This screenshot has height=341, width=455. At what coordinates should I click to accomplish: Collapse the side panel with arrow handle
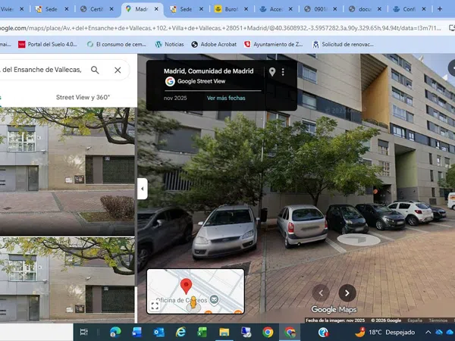143,189
